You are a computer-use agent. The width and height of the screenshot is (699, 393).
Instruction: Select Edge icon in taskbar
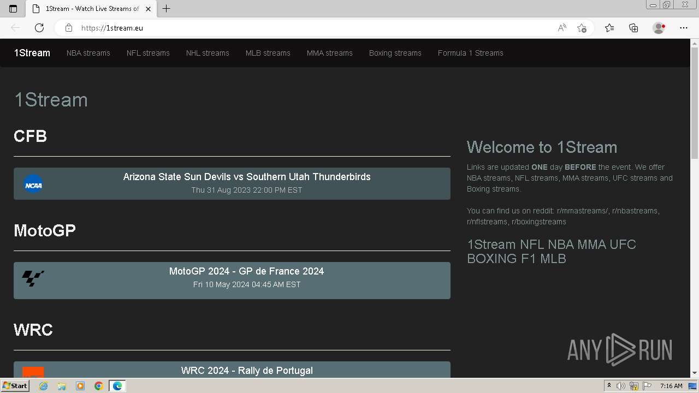coord(117,386)
